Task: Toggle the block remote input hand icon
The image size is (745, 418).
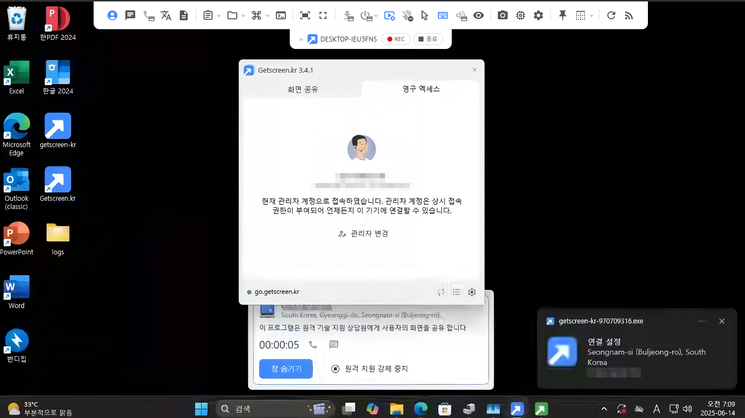Action: pos(407,16)
